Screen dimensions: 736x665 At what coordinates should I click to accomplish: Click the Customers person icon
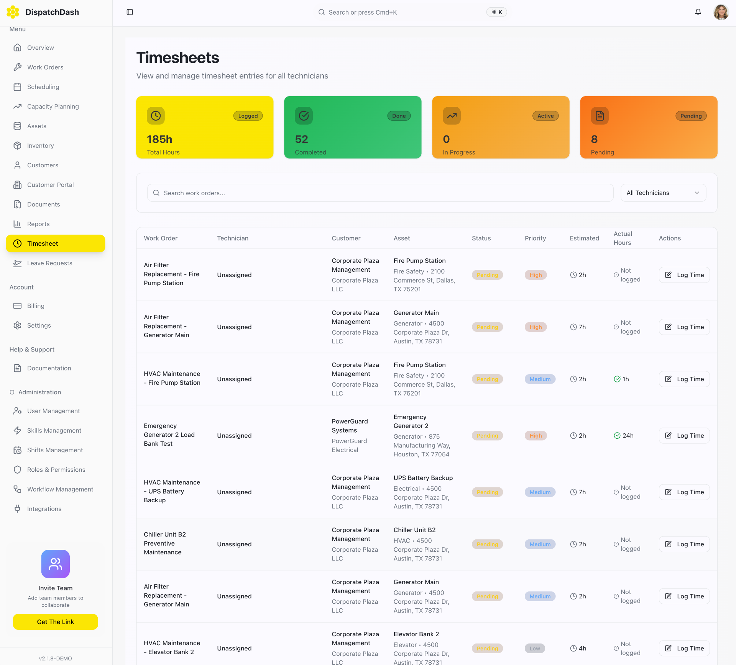17,165
